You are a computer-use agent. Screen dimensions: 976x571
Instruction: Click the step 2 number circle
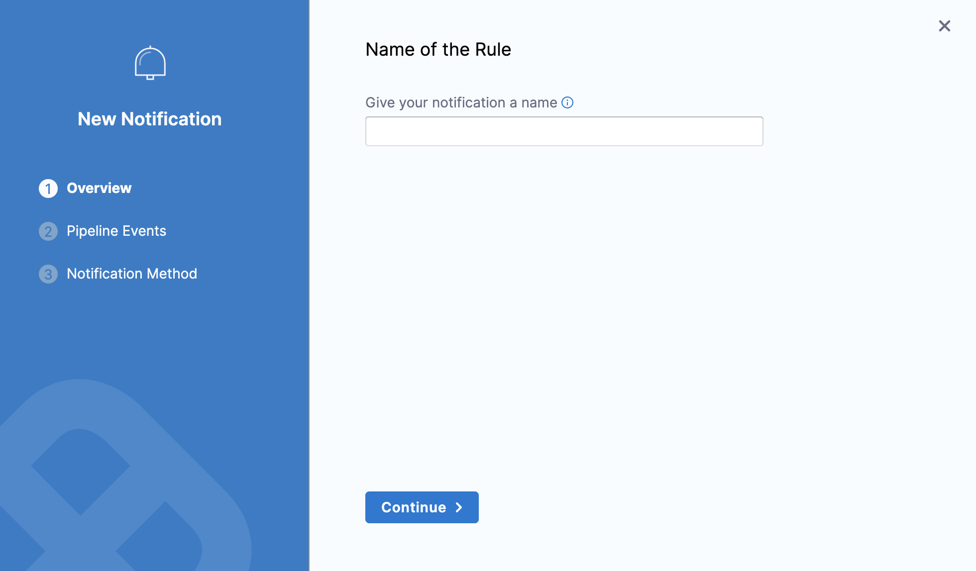tap(48, 231)
